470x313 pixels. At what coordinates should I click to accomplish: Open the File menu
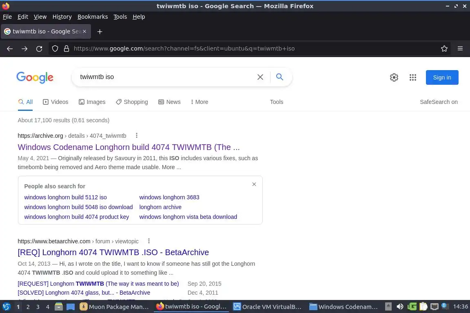(7, 17)
